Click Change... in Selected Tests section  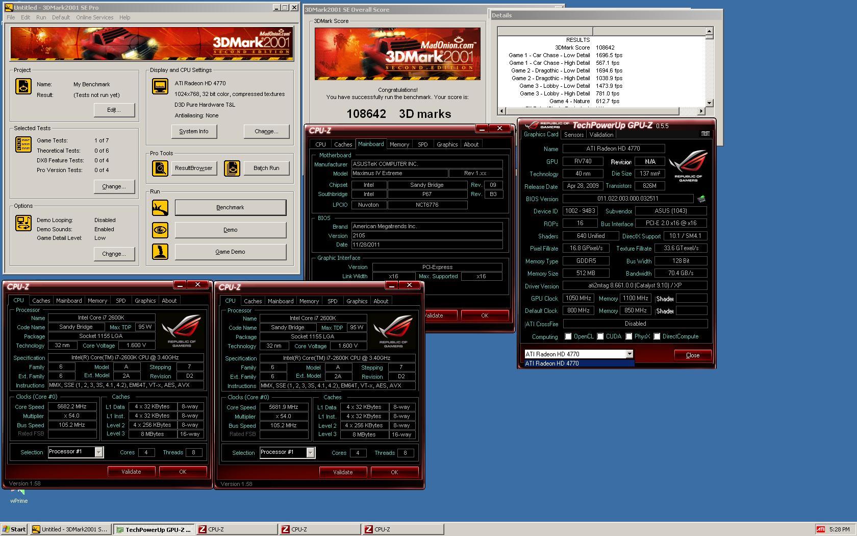pyautogui.click(x=114, y=186)
